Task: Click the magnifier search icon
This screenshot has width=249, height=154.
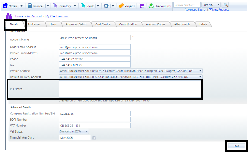Action: 226,5
